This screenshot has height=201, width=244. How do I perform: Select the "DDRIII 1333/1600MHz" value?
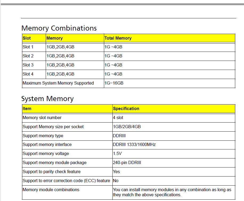tap(134, 145)
